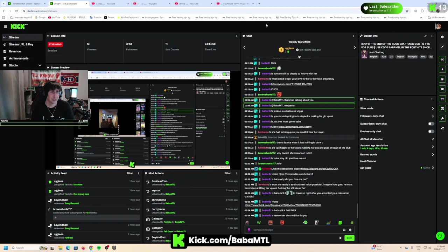The height and width of the screenshot is (252, 448).
Task: Open Stream in the left sidebar
Action: coord(22,37)
